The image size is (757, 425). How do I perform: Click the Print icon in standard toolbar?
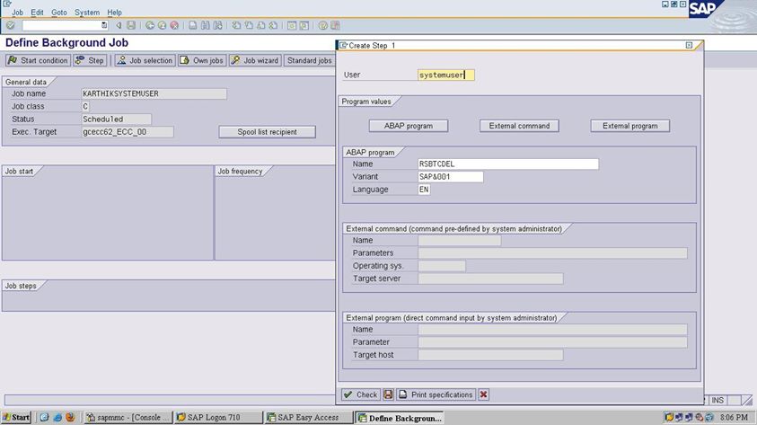pyautogui.click(x=193, y=25)
